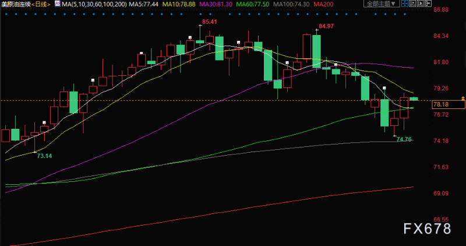
Task: Click the 84.97 high price label
Action: click(326, 26)
